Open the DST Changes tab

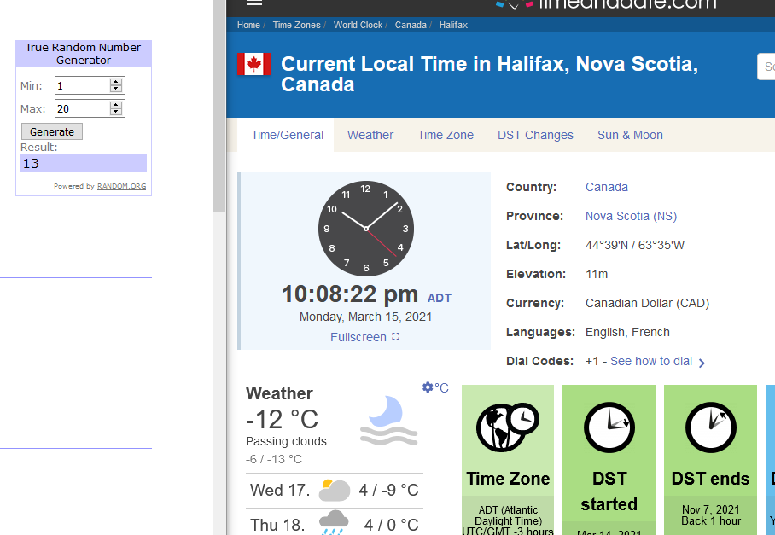point(535,135)
